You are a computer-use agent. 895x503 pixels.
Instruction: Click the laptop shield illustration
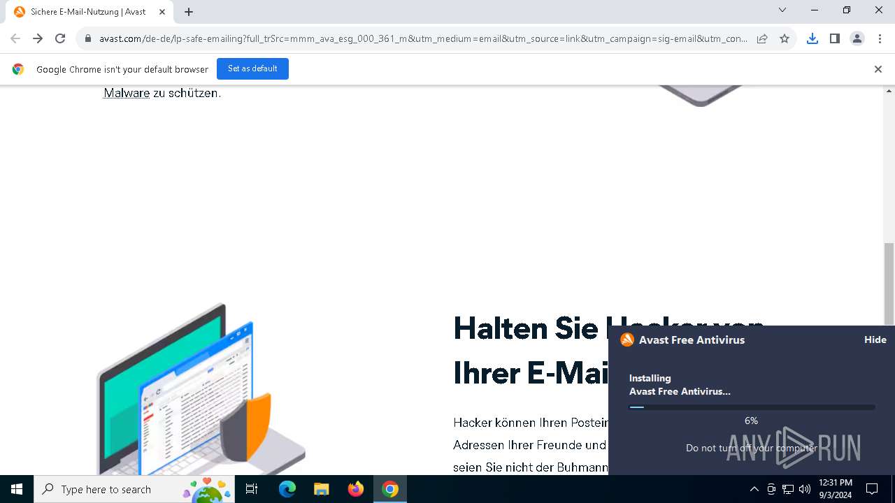click(203, 390)
